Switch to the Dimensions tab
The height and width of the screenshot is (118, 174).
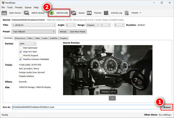pyautogui.click(x=20, y=38)
